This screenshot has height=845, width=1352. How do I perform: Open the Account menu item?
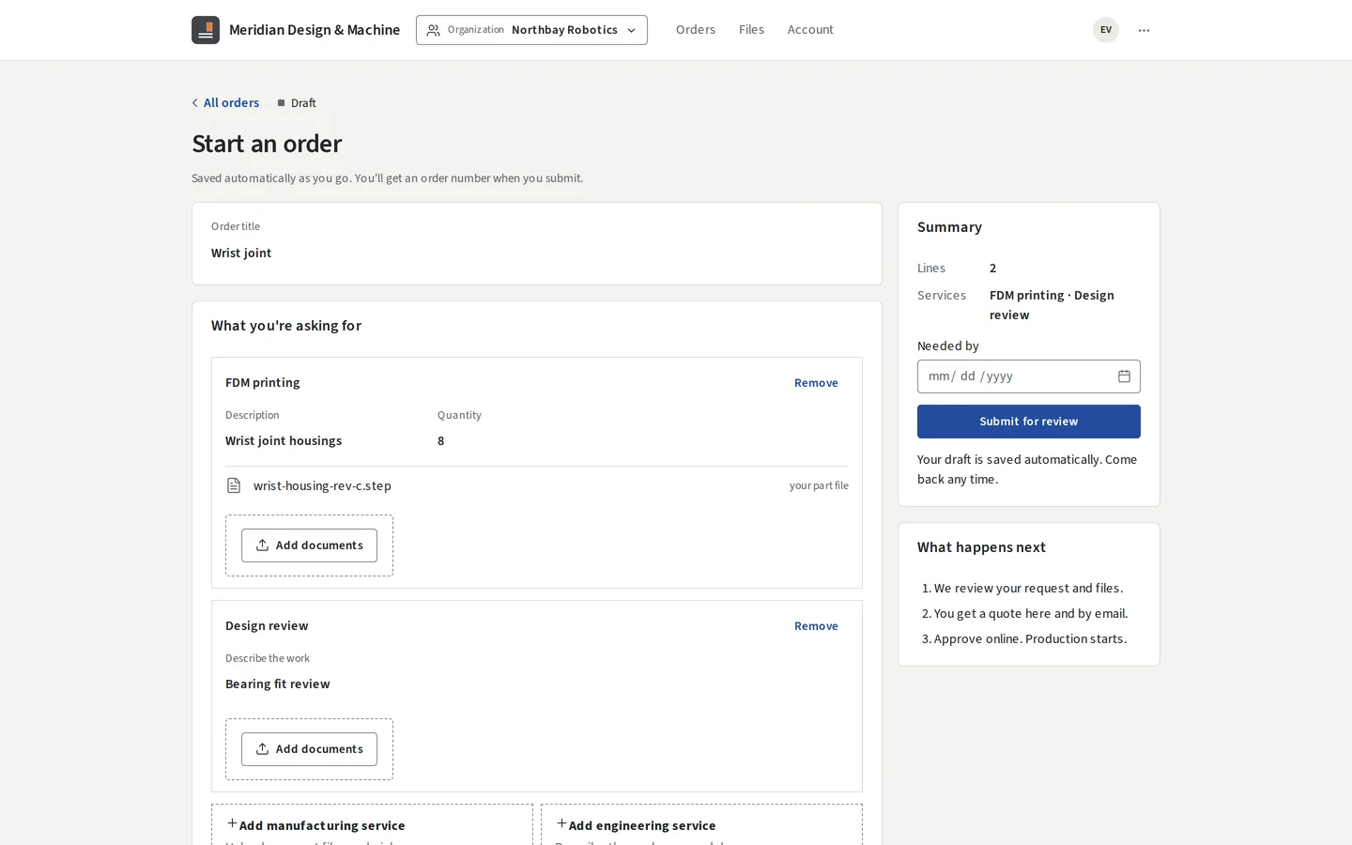[810, 30]
